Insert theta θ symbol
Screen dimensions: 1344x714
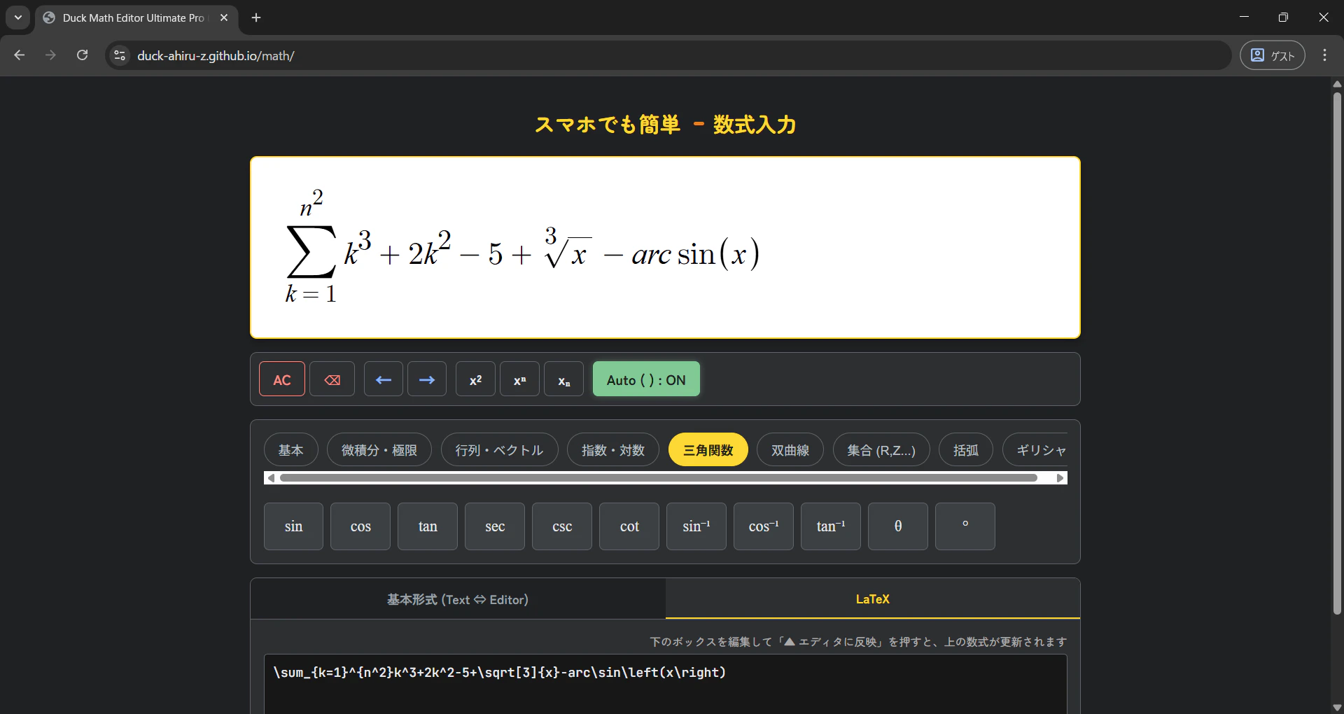click(x=898, y=526)
